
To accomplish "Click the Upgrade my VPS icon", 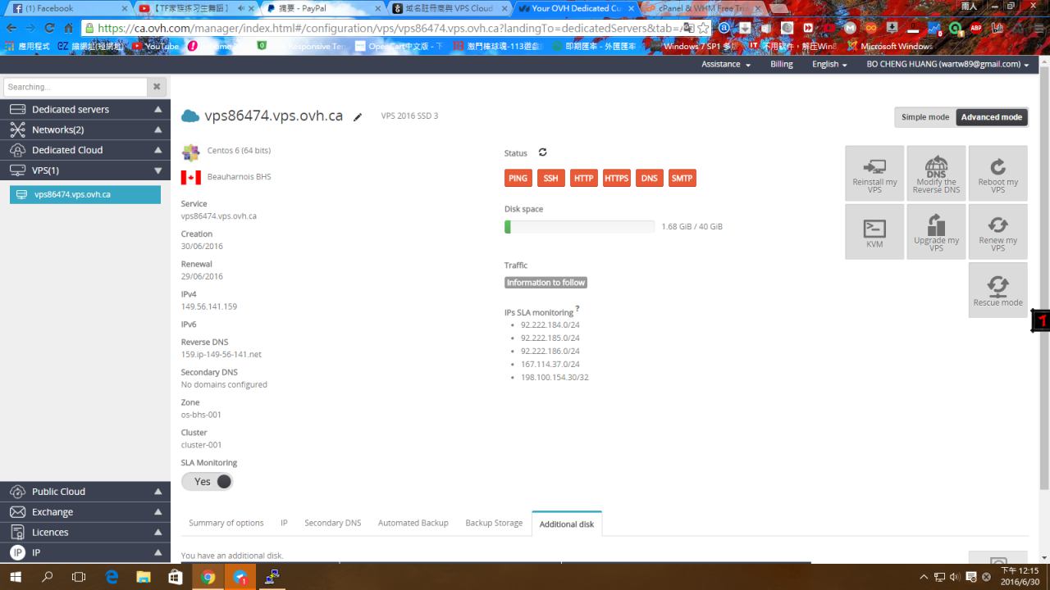I will (x=936, y=232).
